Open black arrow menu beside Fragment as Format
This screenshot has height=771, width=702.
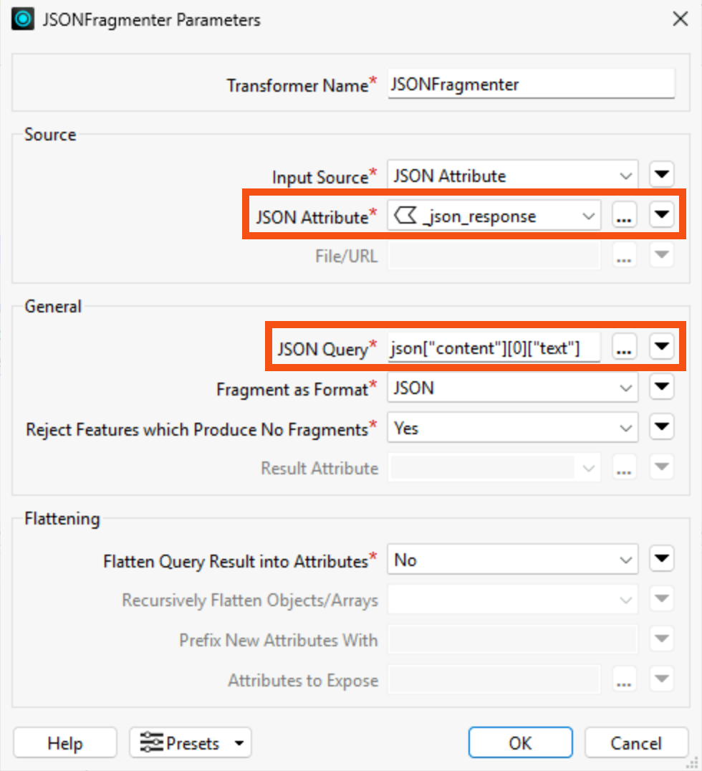[x=662, y=386]
